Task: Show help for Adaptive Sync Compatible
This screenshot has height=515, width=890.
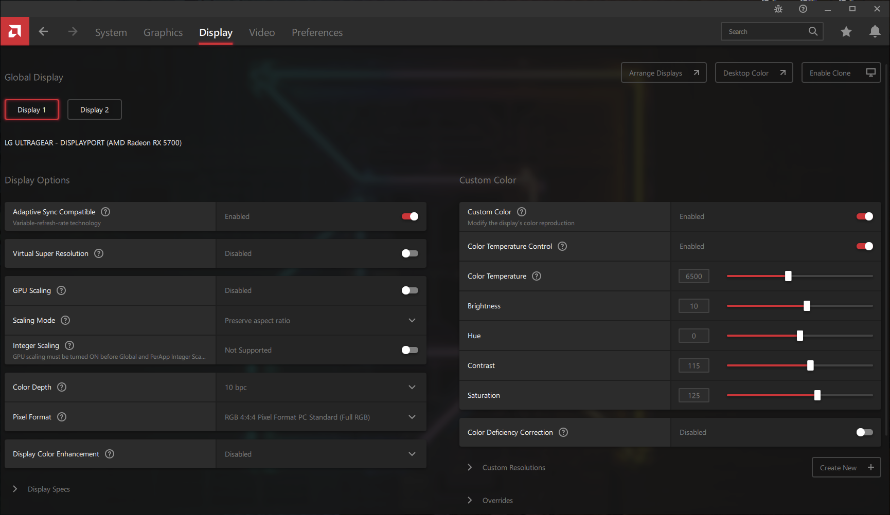Action: pos(105,212)
